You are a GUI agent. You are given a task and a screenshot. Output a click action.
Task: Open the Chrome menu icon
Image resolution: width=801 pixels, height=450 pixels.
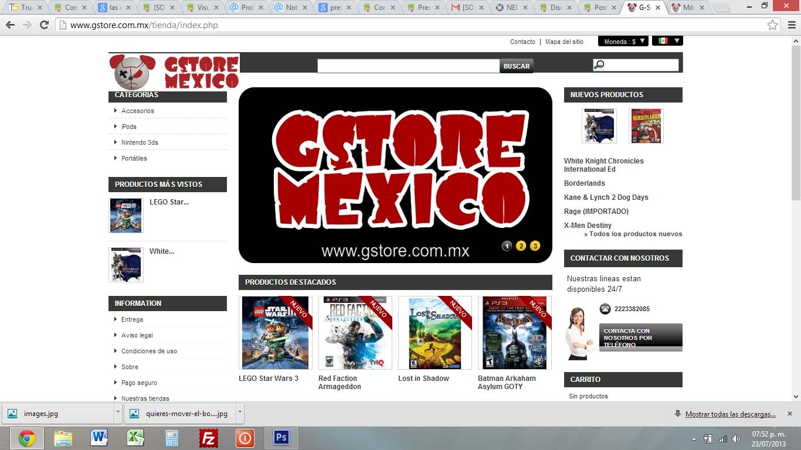(790, 25)
